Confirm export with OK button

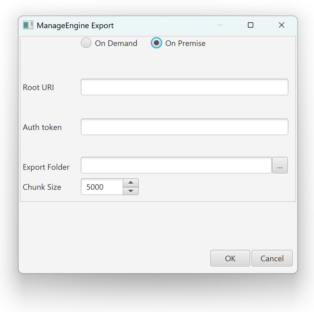(x=230, y=258)
